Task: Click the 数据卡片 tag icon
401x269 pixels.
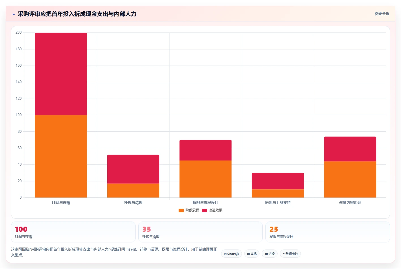Action: pyautogui.click(x=284, y=254)
